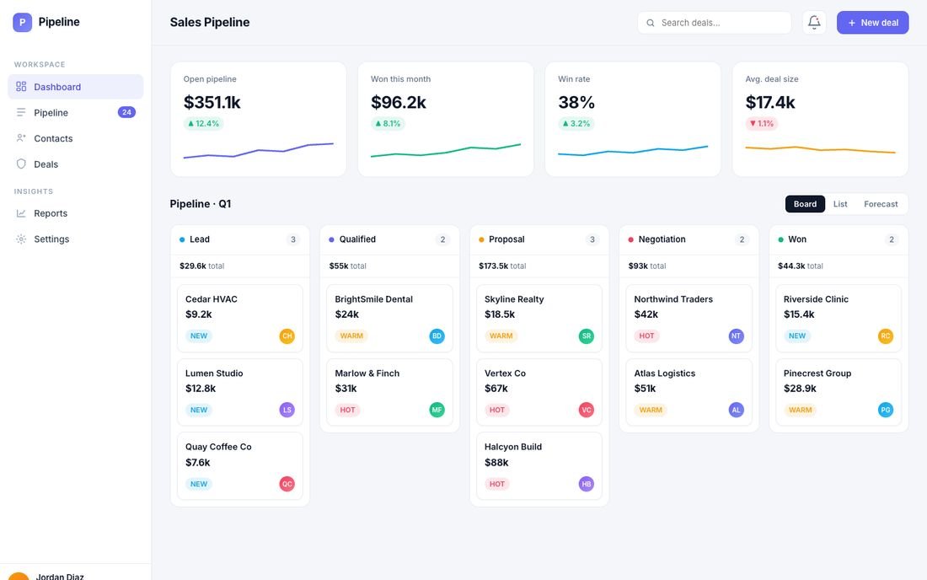Open the Northwind Traders deal card
Screen dimensions: 927x580
[x=689, y=318]
